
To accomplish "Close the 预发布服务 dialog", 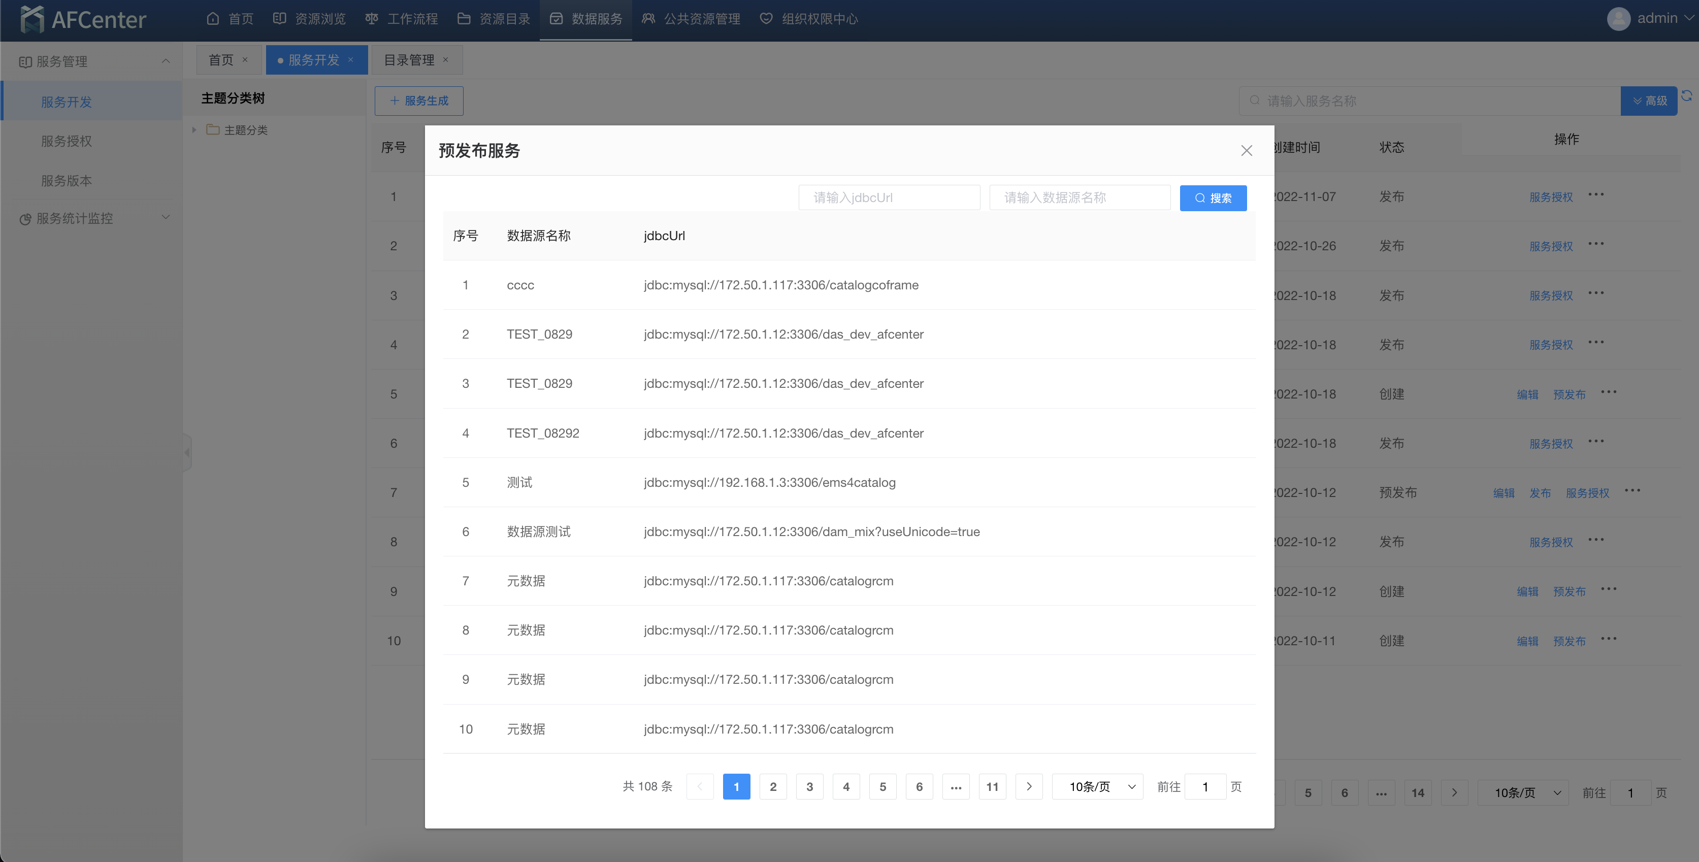I will click(1246, 150).
